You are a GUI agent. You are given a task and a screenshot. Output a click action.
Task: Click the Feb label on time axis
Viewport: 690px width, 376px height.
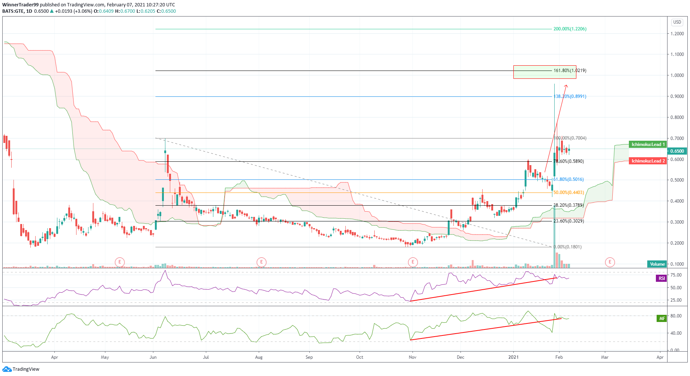point(559,357)
